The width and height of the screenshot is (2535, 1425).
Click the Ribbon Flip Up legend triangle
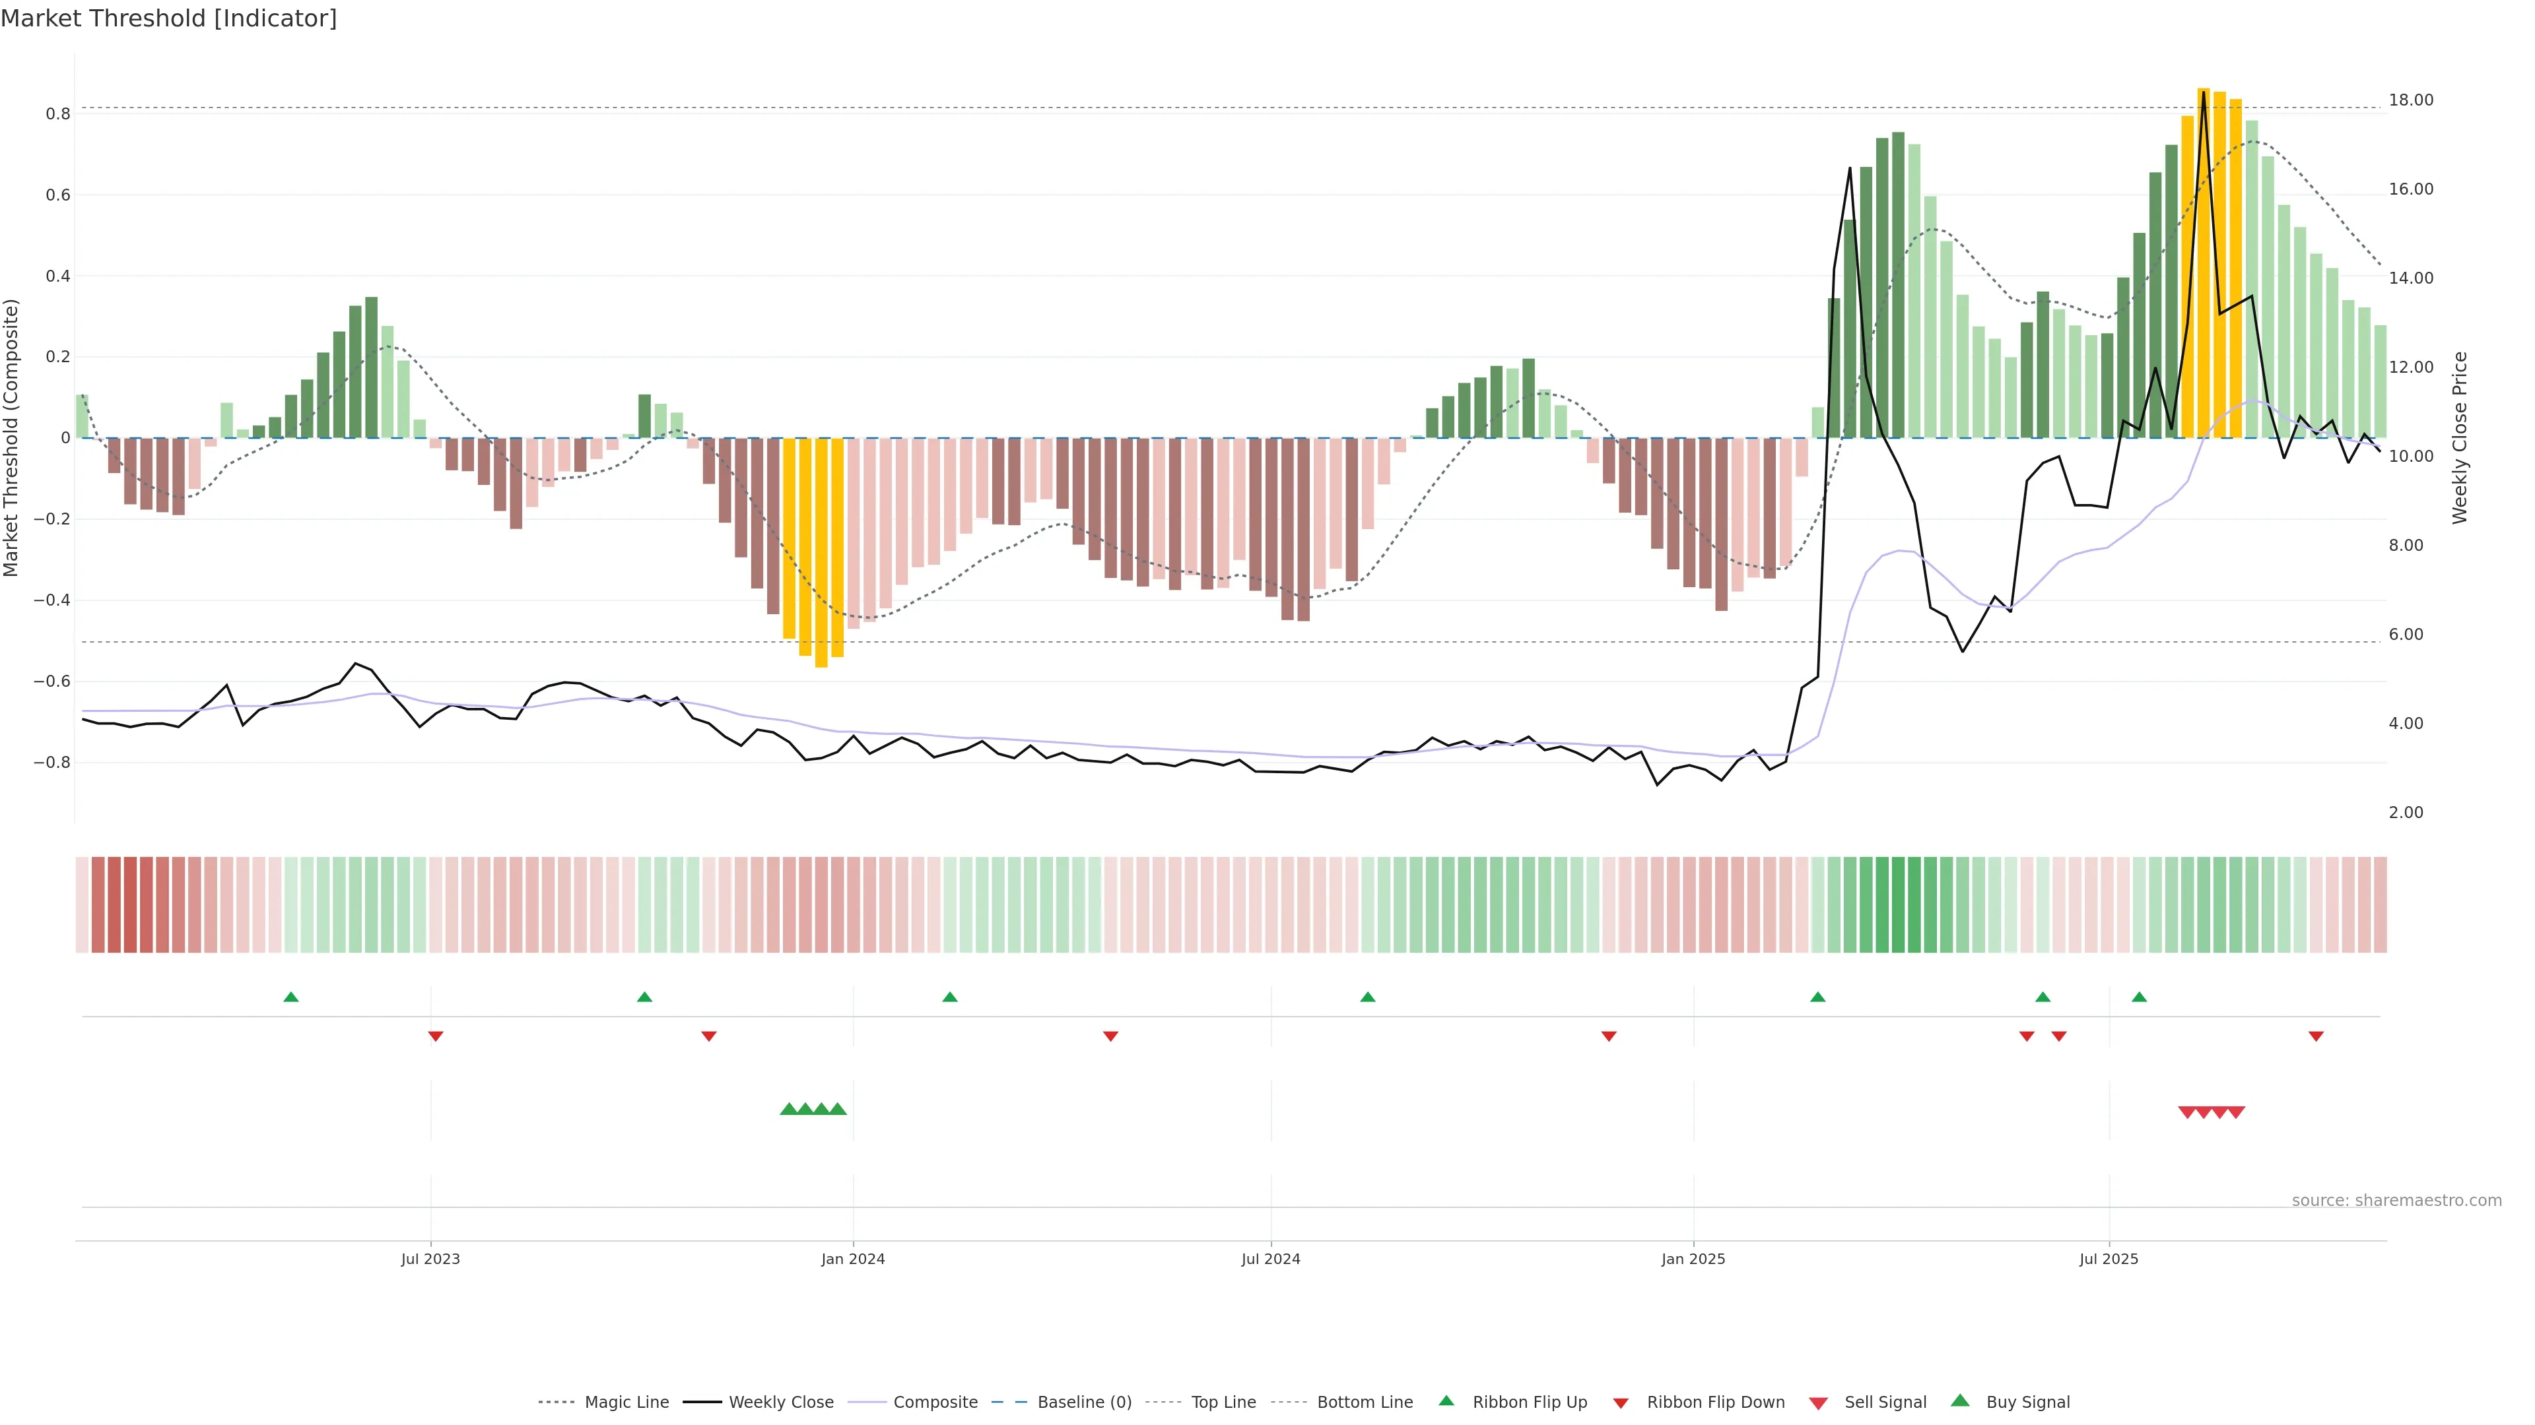click(1446, 1401)
